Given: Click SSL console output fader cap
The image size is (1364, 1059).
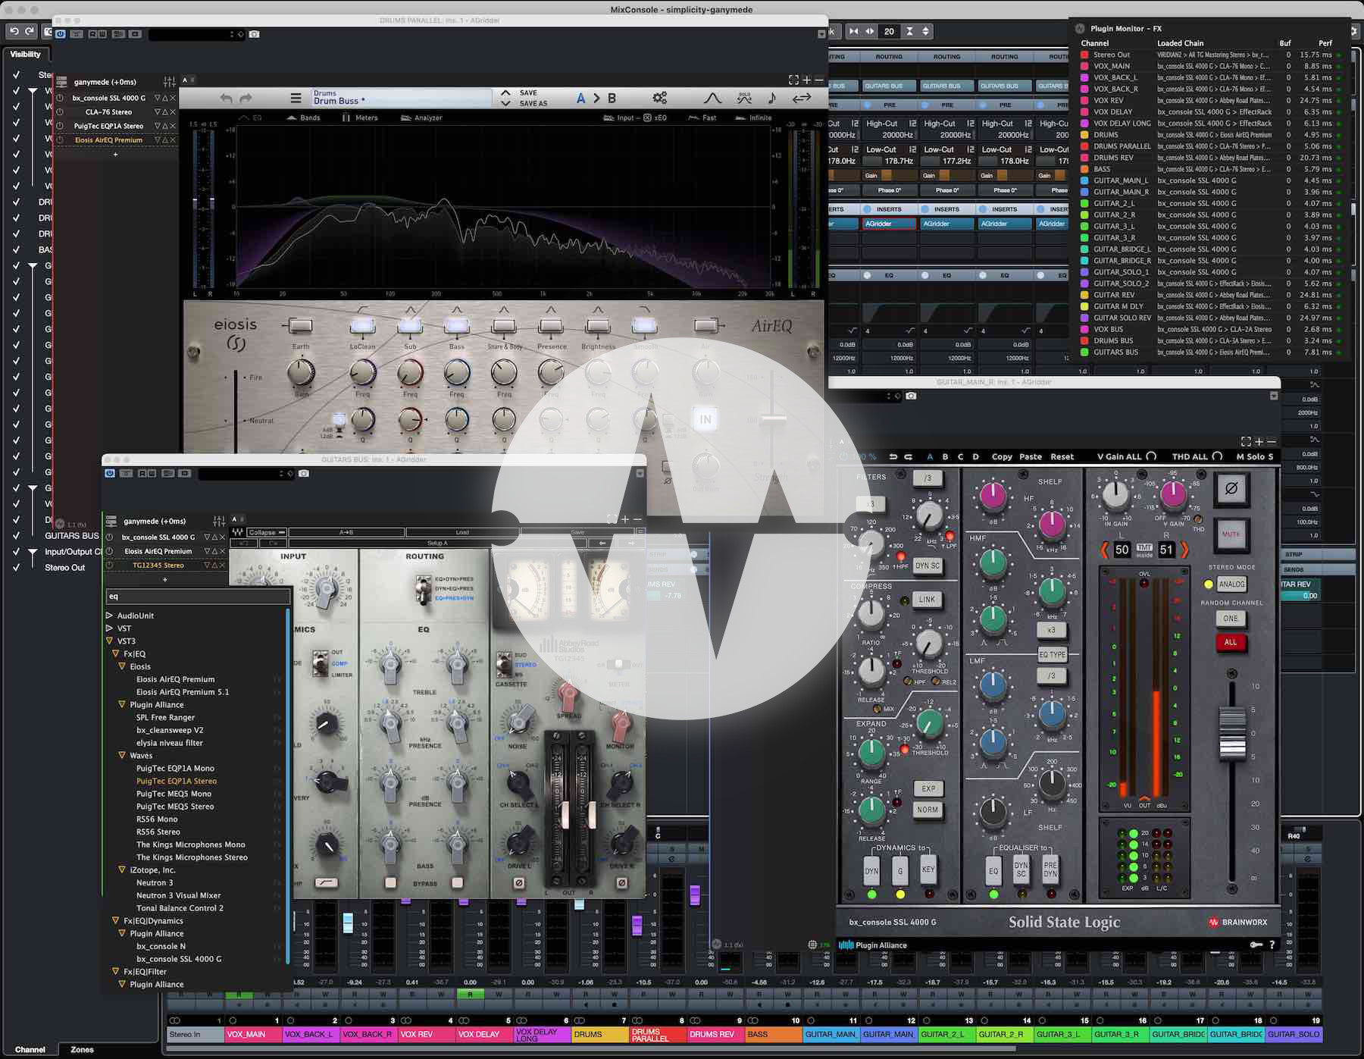Looking at the screenshot, I should point(1232,733).
